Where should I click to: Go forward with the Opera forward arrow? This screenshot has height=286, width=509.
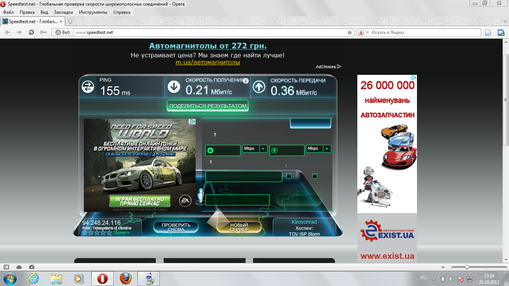tap(19, 32)
